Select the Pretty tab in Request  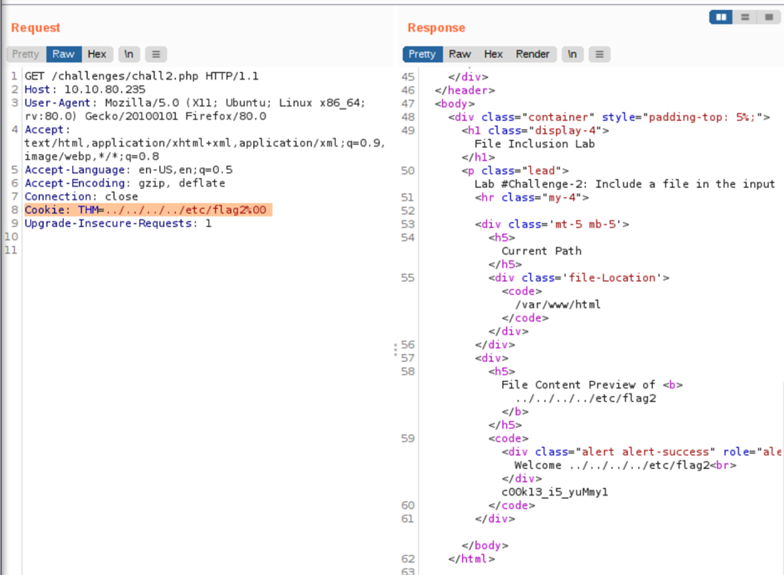point(26,54)
